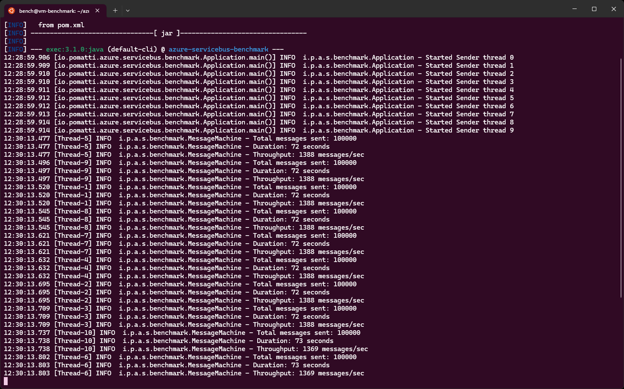Expand the new tab profile dropdown
Image resolution: width=624 pixels, height=389 pixels.
click(128, 11)
